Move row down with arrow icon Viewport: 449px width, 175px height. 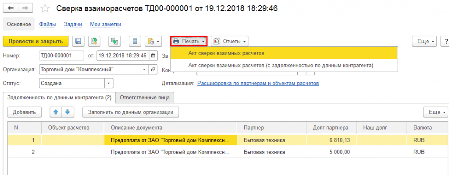pyautogui.click(x=68, y=112)
